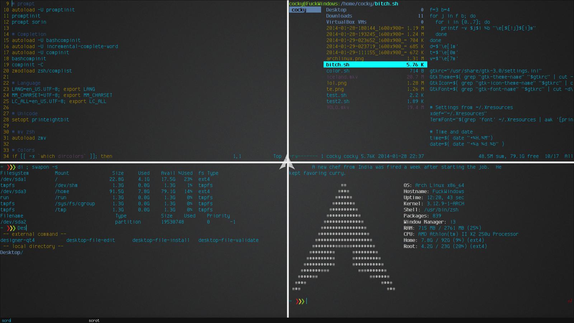
Task: Click the 'Kernel: 3.12.9-1-ARCH' line
Action: [434, 203]
